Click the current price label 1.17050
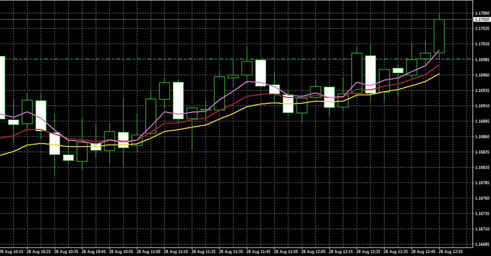 coord(481,19)
